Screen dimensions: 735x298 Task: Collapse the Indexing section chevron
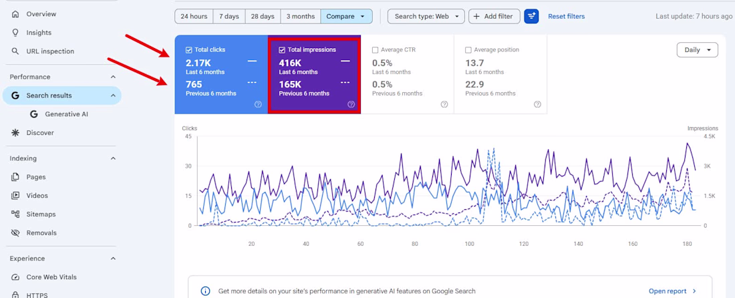point(113,158)
